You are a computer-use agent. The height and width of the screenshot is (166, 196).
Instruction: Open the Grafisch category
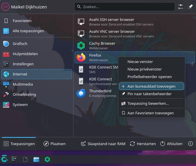[37, 44]
